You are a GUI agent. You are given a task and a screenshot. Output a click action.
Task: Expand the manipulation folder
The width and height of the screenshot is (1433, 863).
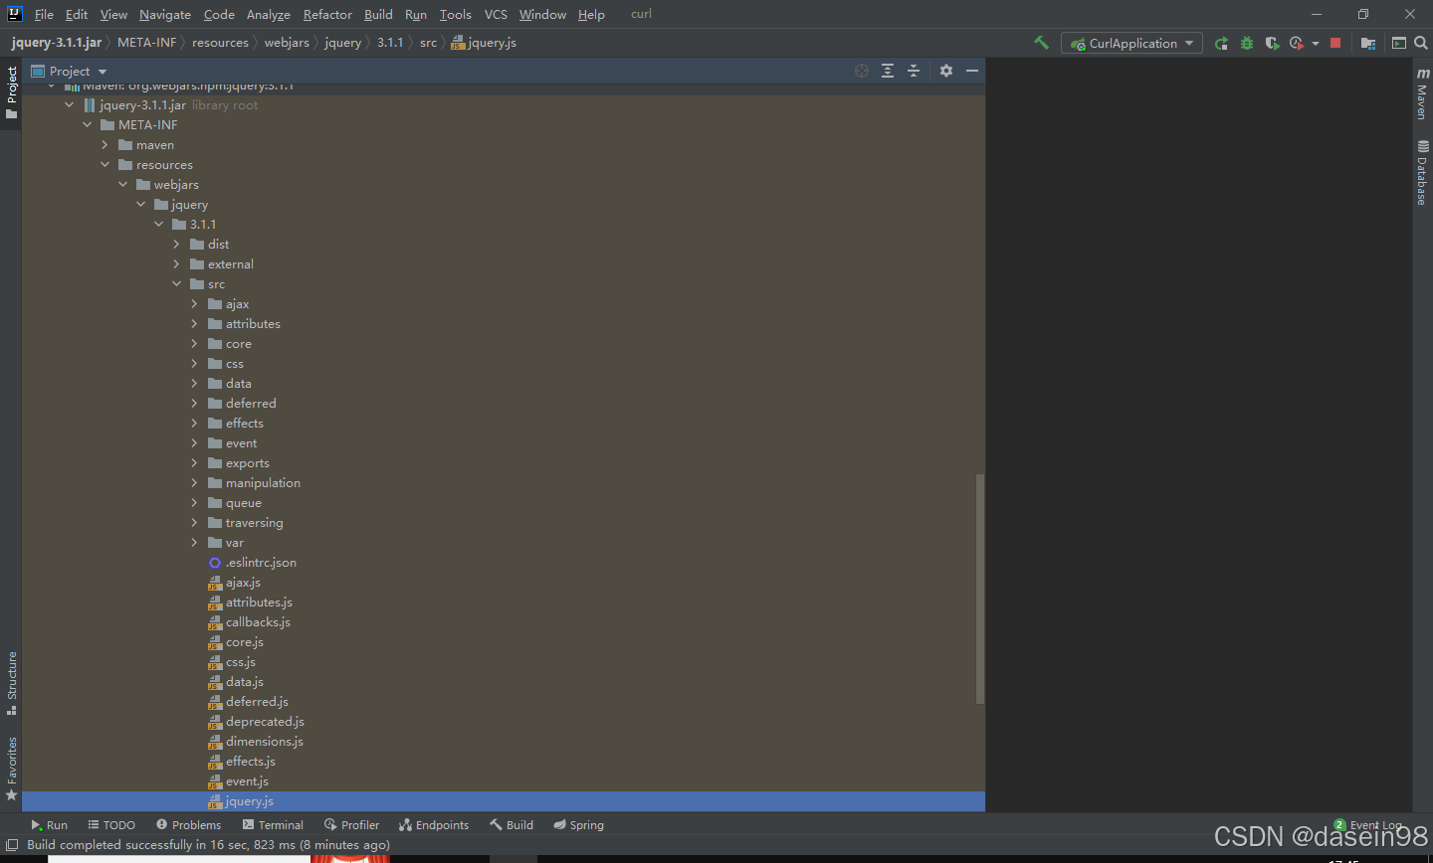[194, 482]
